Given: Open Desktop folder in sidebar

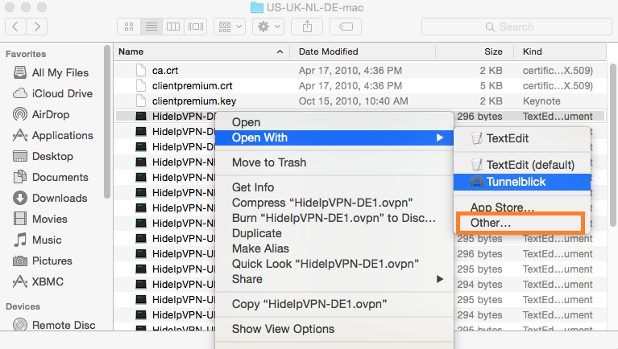Looking at the screenshot, I should 43,156.
